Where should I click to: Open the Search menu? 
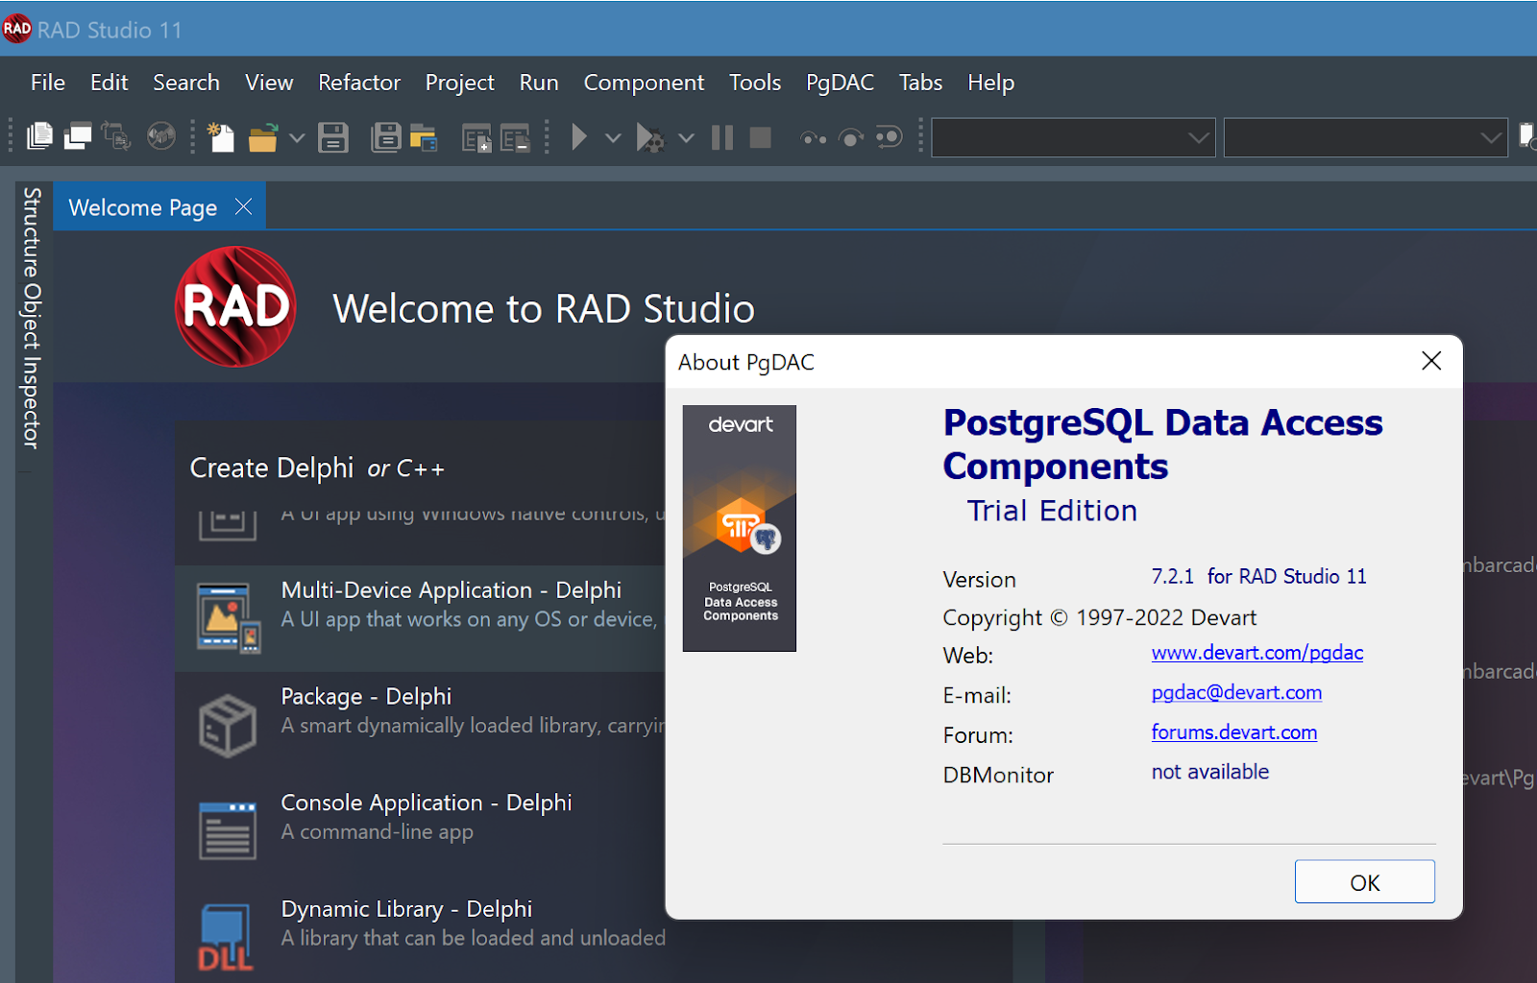tap(186, 83)
